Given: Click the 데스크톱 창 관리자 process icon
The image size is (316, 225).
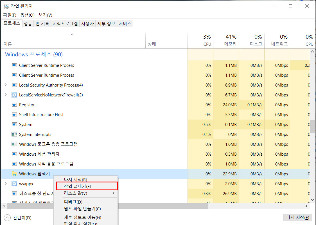Looking at the screenshot, I should 14,193.
